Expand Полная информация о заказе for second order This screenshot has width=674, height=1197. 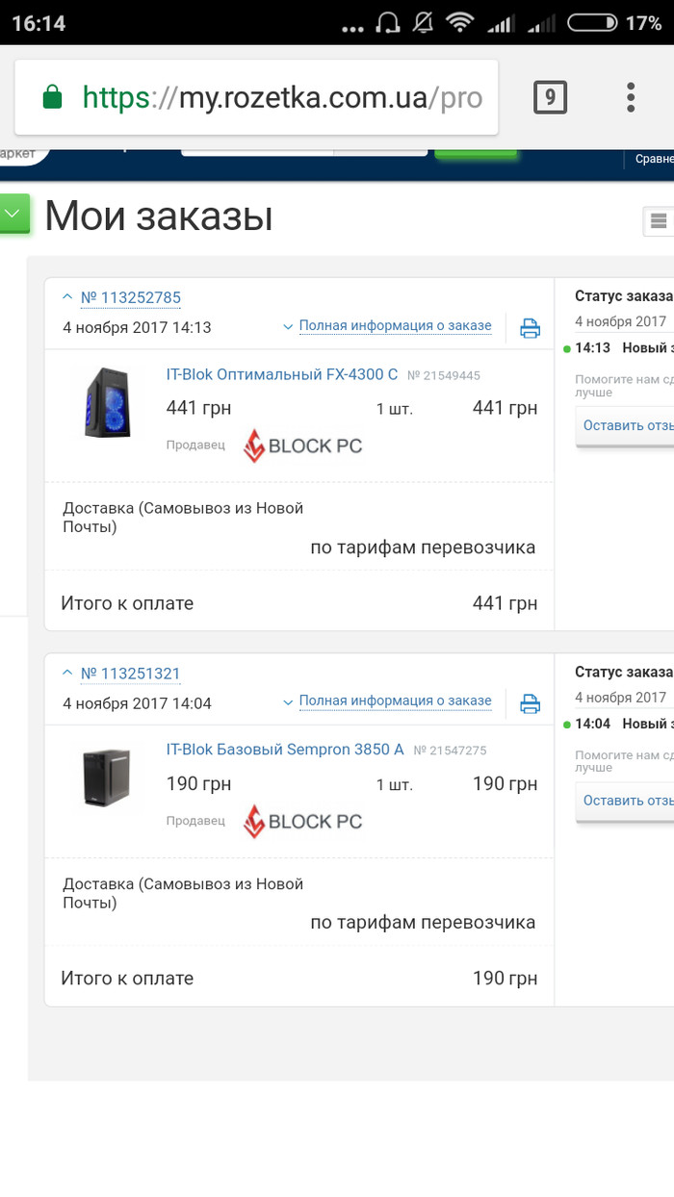click(395, 701)
